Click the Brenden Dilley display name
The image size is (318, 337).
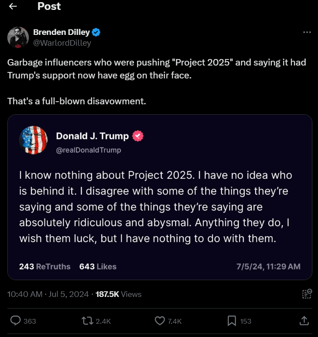coord(62,32)
